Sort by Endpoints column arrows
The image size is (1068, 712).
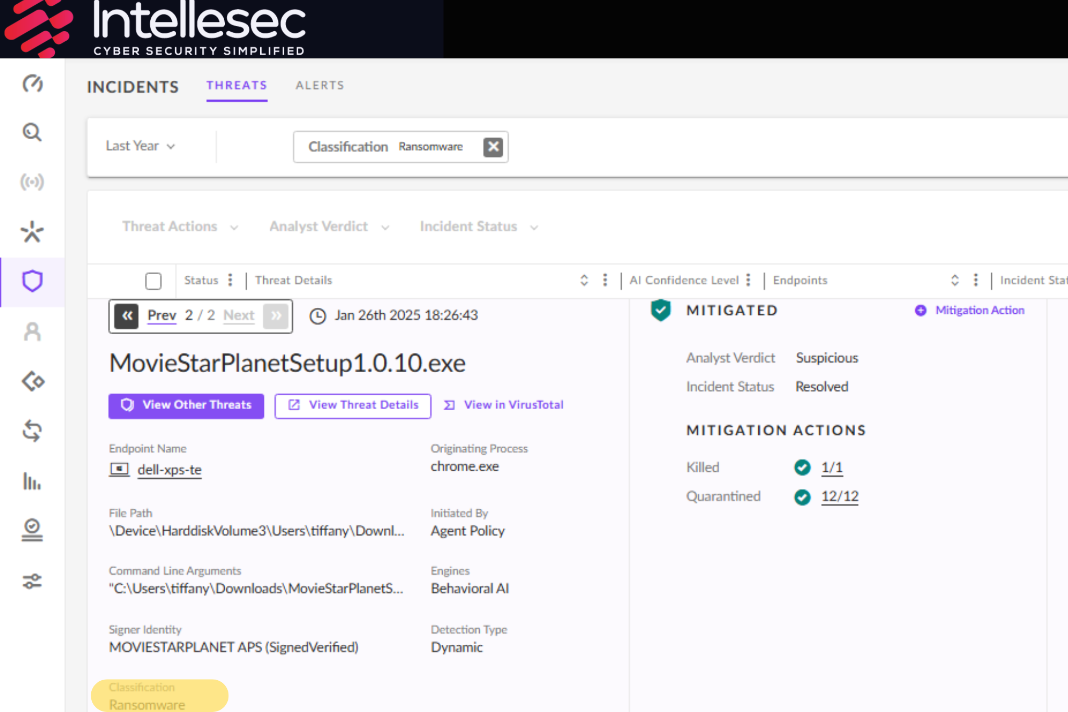[x=955, y=280]
